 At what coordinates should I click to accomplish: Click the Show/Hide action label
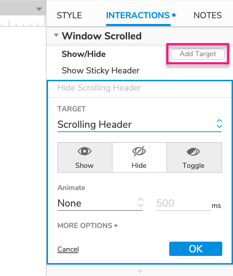(x=84, y=54)
